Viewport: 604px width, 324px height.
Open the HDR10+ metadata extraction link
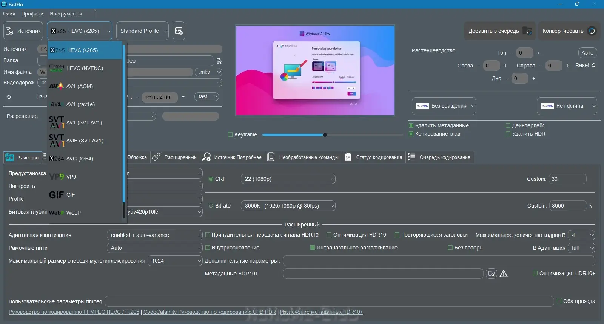[x=322, y=312]
